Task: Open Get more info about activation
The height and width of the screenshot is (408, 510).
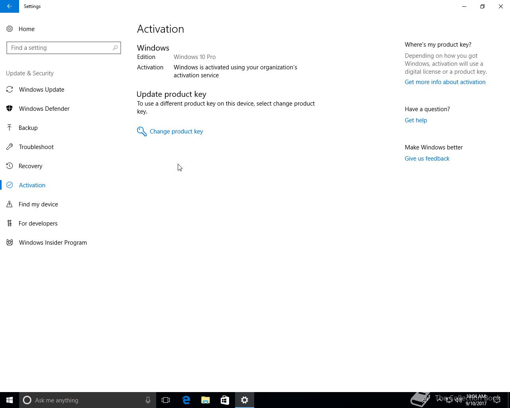Action: 445,82
